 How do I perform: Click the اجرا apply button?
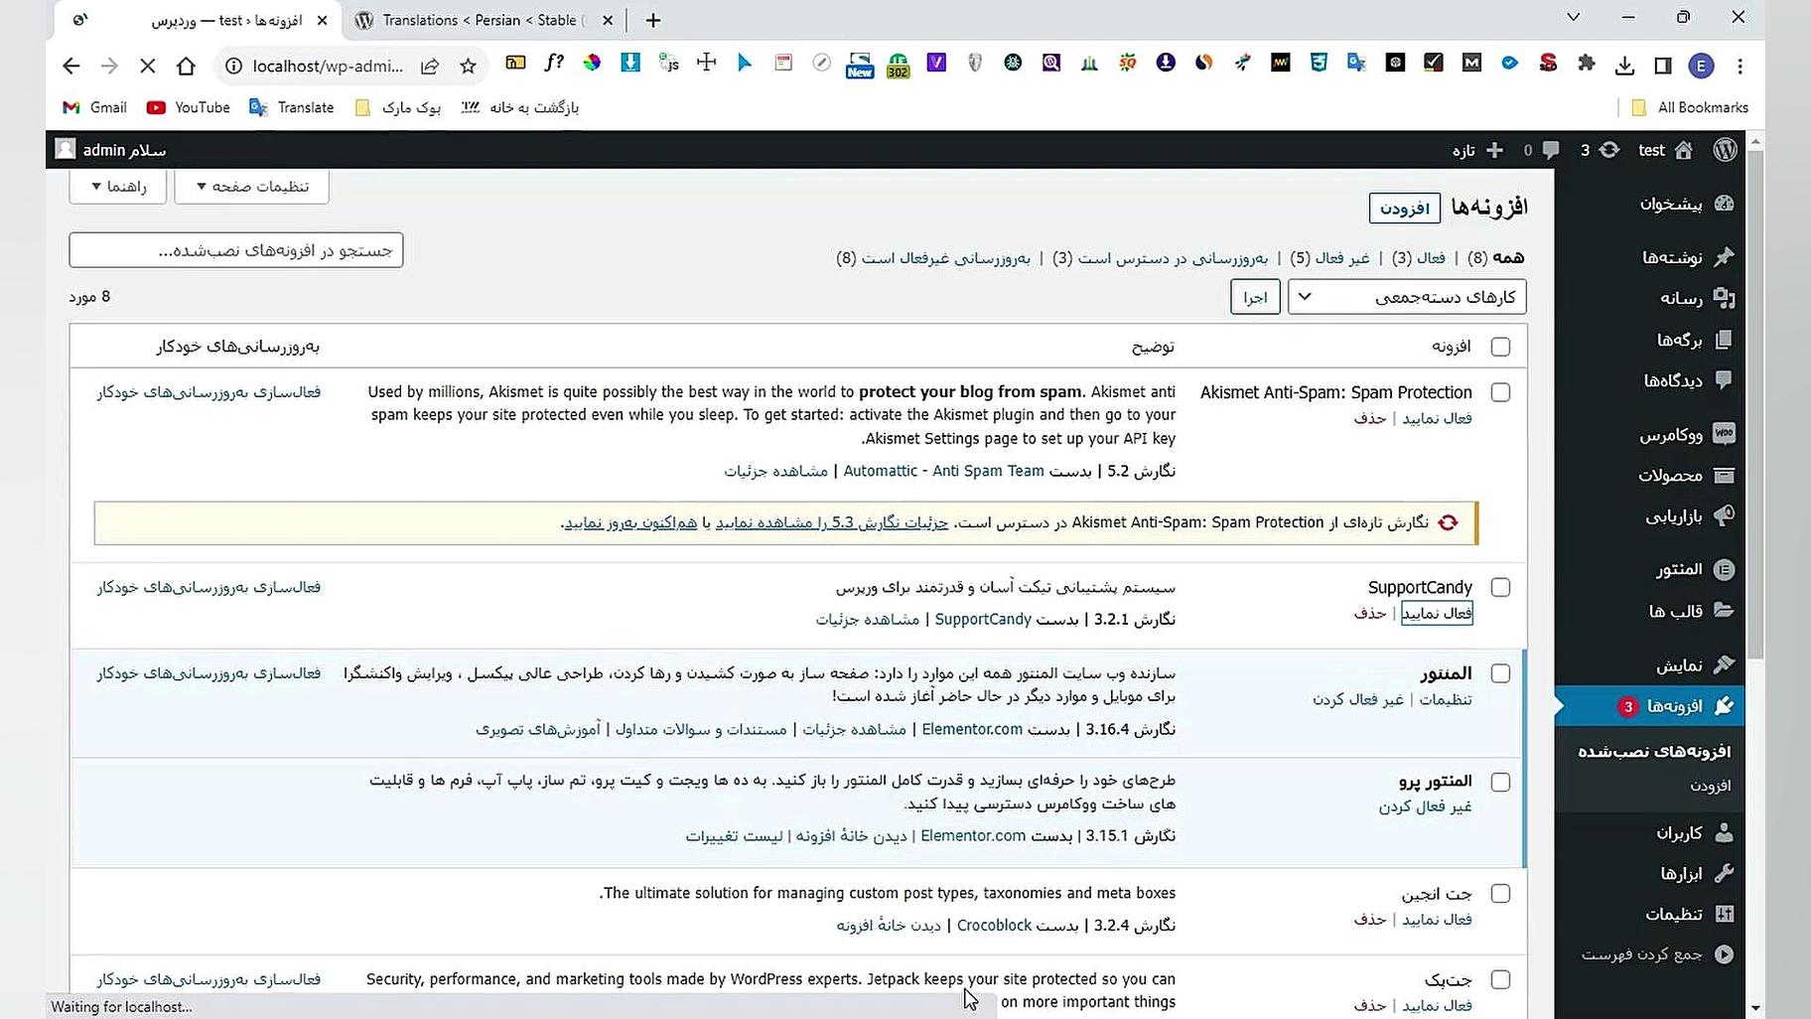(x=1255, y=297)
